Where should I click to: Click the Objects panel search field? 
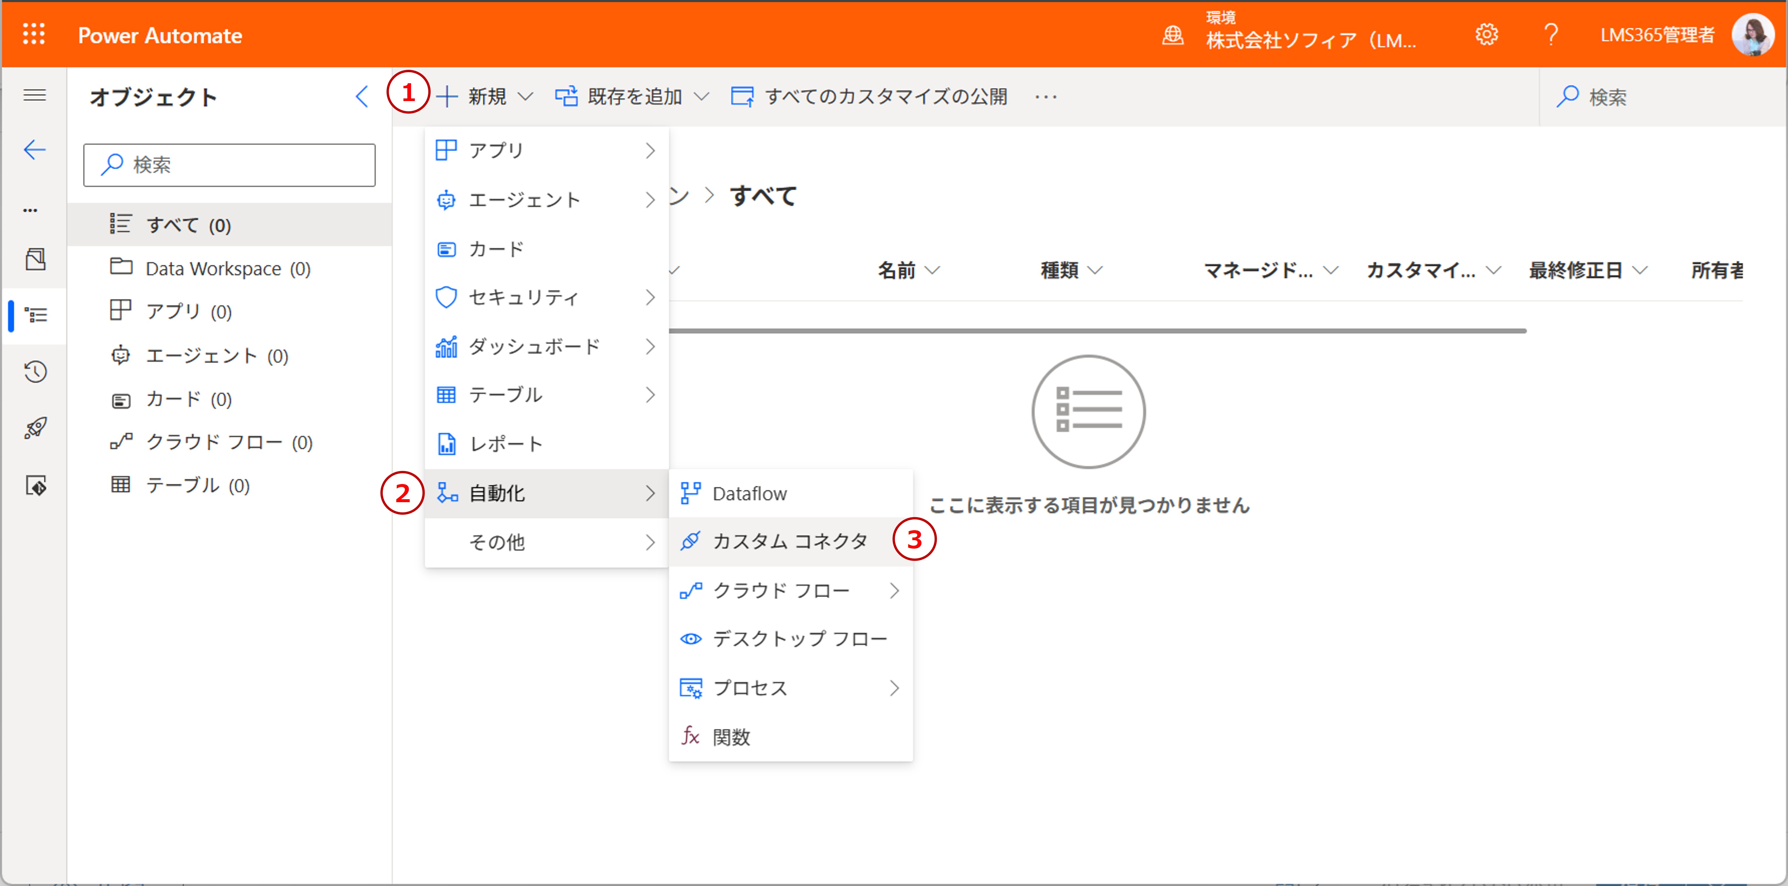(x=229, y=165)
